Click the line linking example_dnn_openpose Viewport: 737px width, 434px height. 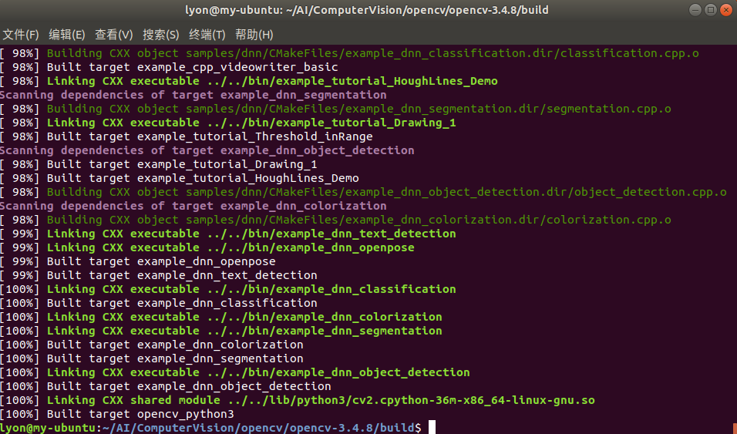tap(207, 247)
